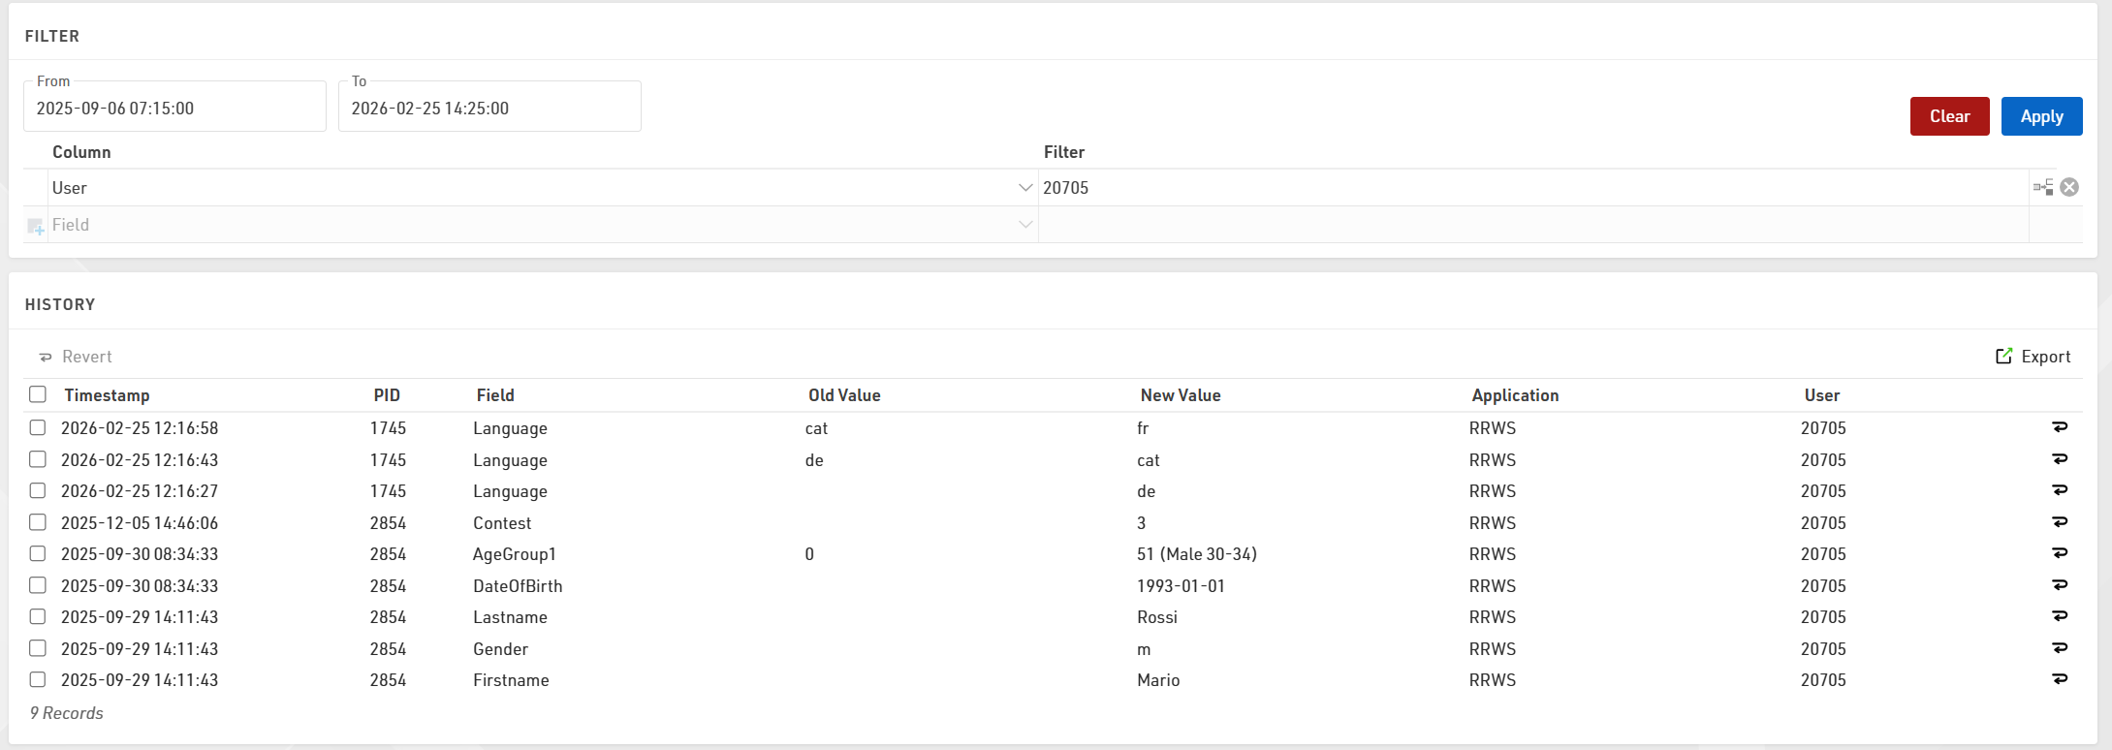Expand the empty Field column dropdown
The image size is (2112, 750).
[x=1024, y=225]
